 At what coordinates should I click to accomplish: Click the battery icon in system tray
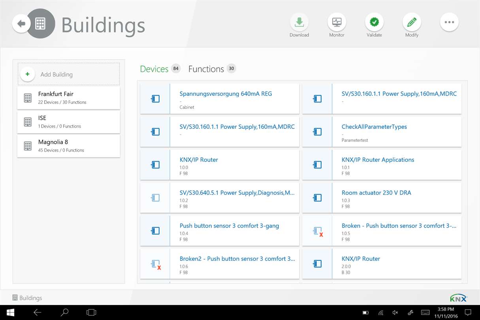tap(365, 312)
